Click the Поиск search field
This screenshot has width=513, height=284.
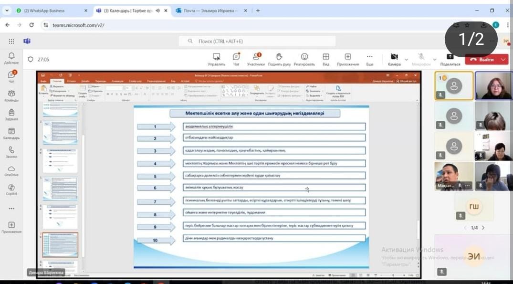(258, 42)
